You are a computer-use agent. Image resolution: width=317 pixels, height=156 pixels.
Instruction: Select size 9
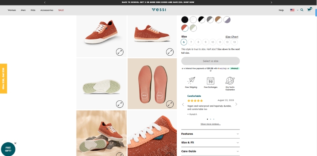coord(205,42)
